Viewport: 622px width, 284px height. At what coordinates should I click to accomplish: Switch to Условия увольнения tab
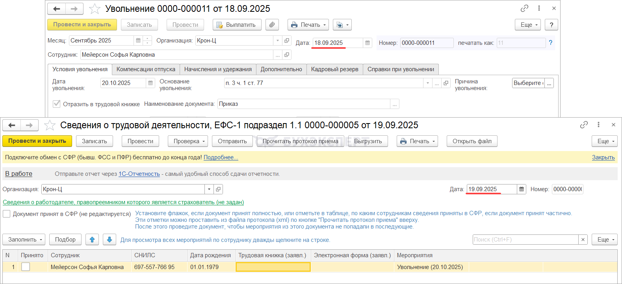pyautogui.click(x=80, y=69)
